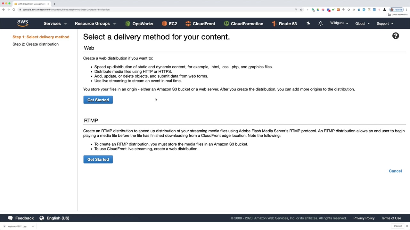Image resolution: width=410 pixels, height=230 pixels.
Task: Click the Feedback speech bubble icon
Action: pos(10,218)
